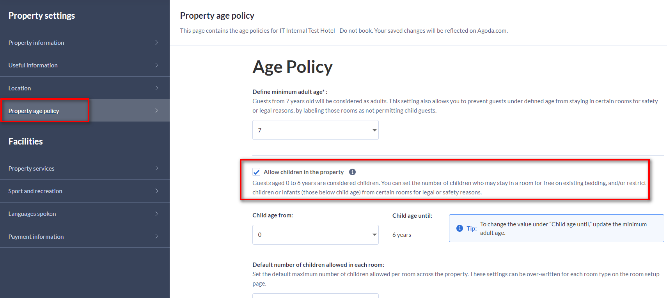
Task: Open Sport and recreation facilities
Action: click(85, 191)
